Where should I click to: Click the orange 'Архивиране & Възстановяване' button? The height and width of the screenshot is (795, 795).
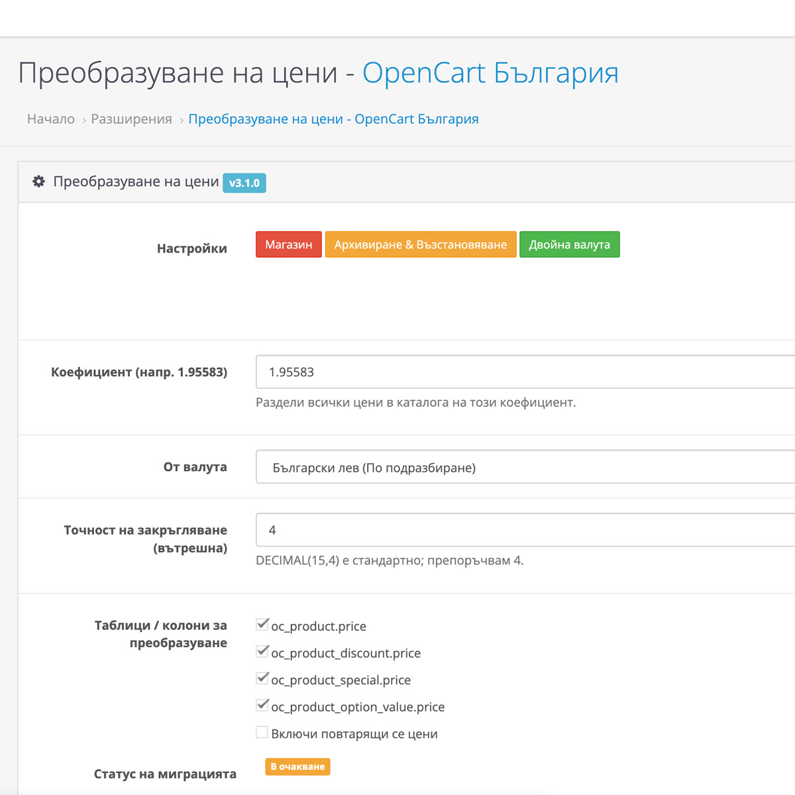[420, 244]
